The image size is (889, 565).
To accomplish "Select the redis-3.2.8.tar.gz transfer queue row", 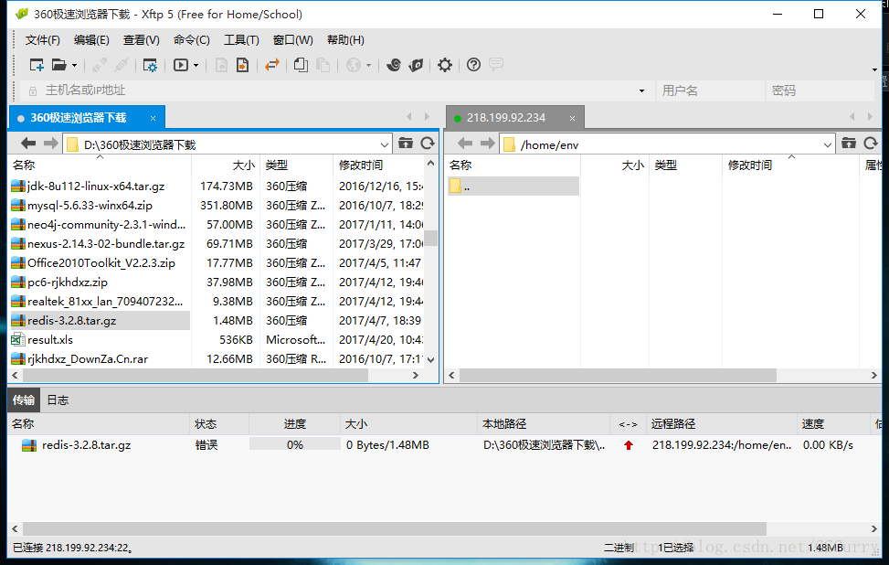I will [442, 445].
